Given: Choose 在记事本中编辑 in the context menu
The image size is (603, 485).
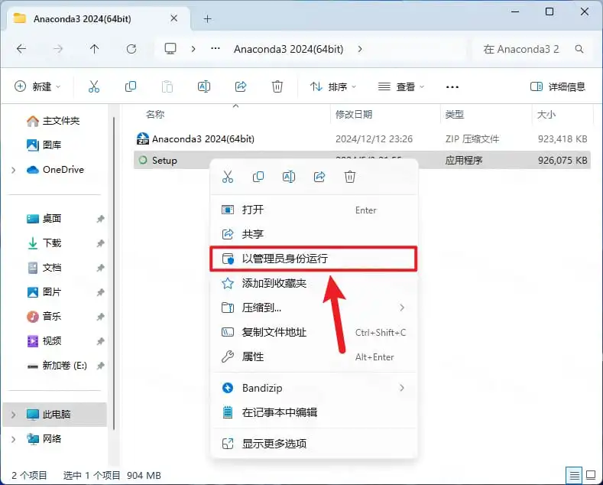Looking at the screenshot, I should (x=314, y=412).
